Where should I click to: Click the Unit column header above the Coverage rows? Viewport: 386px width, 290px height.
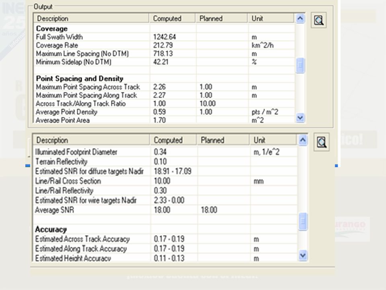tap(271, 19)
